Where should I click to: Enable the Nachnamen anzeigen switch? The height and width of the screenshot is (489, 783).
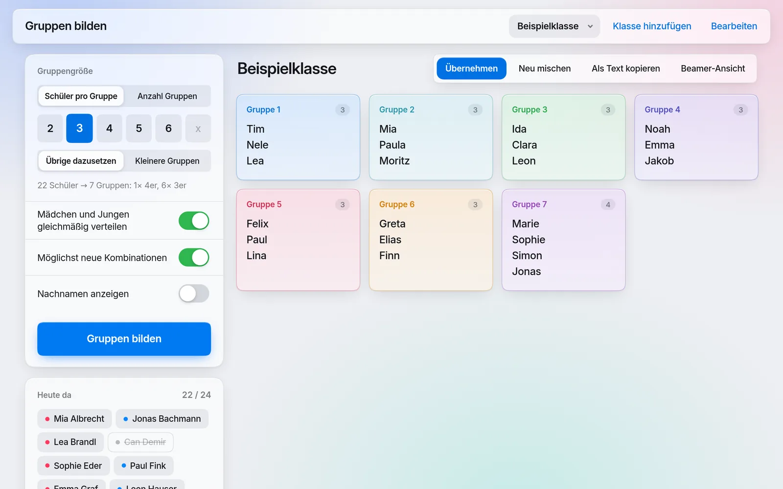pyautogui.click(x=194, y=293)
